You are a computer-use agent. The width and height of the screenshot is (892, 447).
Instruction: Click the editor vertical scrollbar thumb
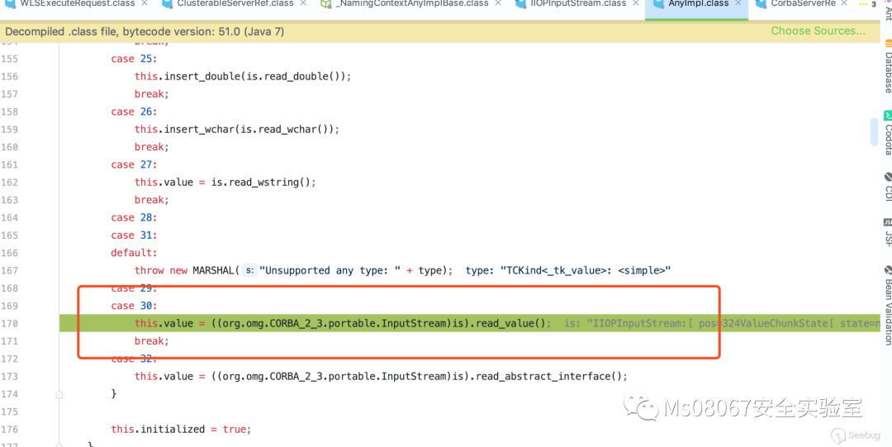coord(874,131)
